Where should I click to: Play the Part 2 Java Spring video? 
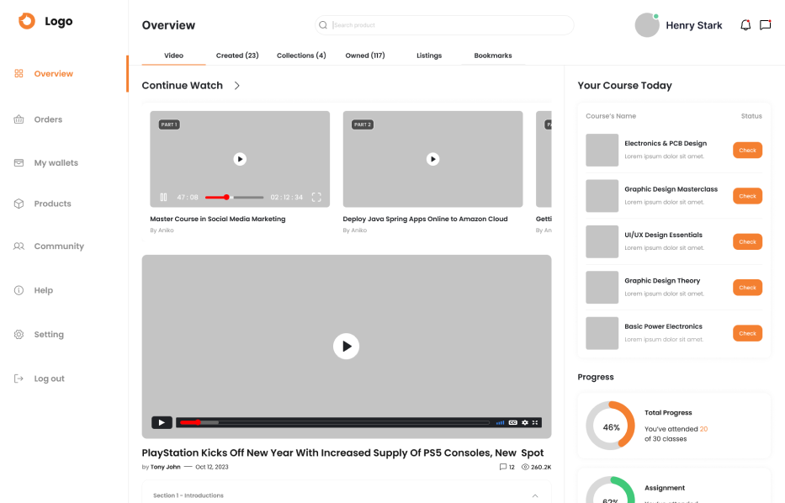point(432,159)
